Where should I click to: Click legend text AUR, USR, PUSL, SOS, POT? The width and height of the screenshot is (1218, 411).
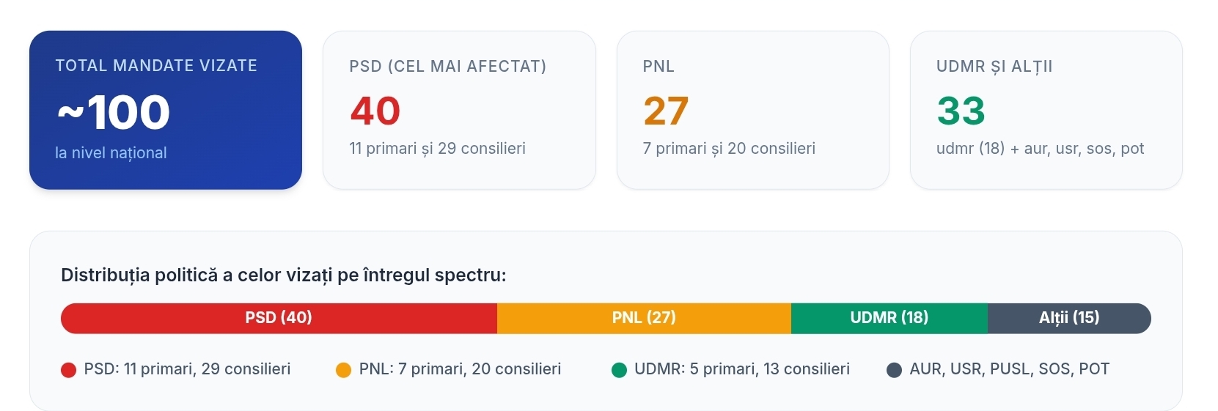1010,369
